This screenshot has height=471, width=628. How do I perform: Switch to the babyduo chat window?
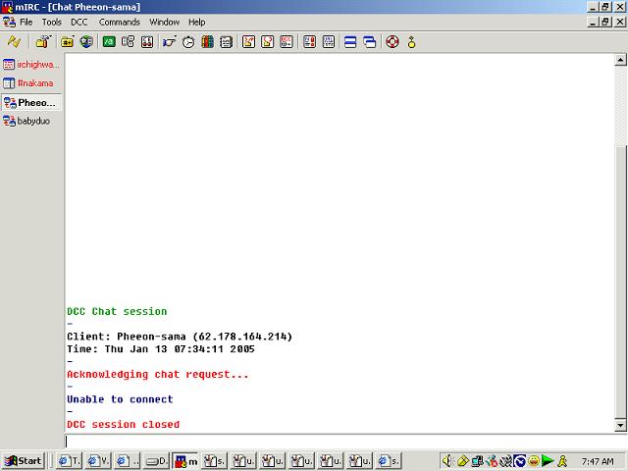pos(31,121)
